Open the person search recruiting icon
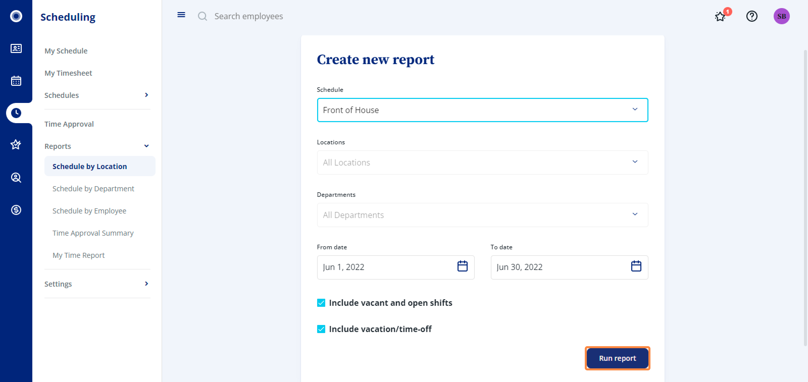Viewport: 808px width, 382px height. point(16,178)
